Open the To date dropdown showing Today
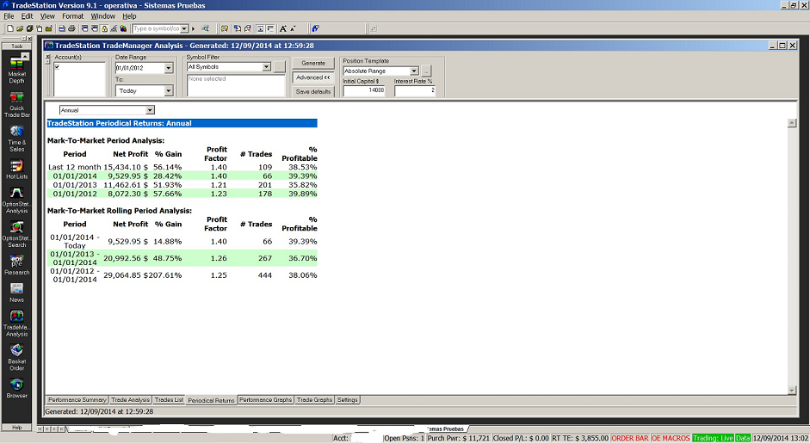The image size is (810, 444). (169, 90)
